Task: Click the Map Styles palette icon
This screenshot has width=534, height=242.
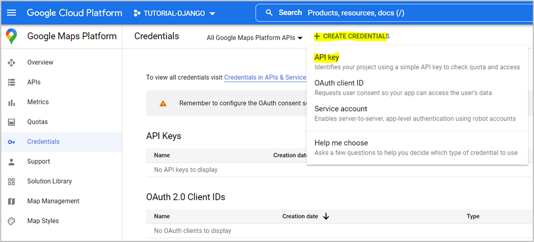Action: point(12,221)
